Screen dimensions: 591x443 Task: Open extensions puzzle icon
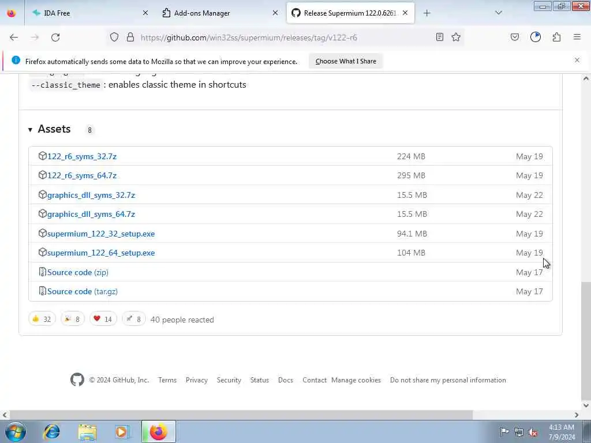click(x=557, y=37)
